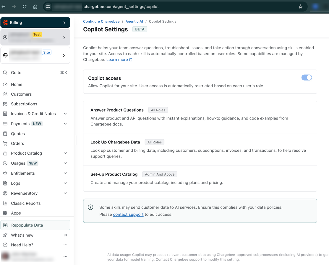The height and width of the screenshot is (265, 329).
Task: Click the Need Help question mark icon
Action: (5, 245)
